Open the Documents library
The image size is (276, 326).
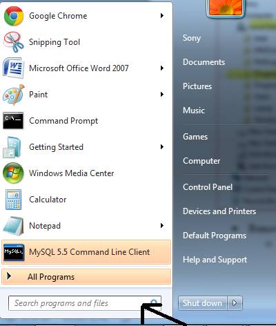(204, 62)
